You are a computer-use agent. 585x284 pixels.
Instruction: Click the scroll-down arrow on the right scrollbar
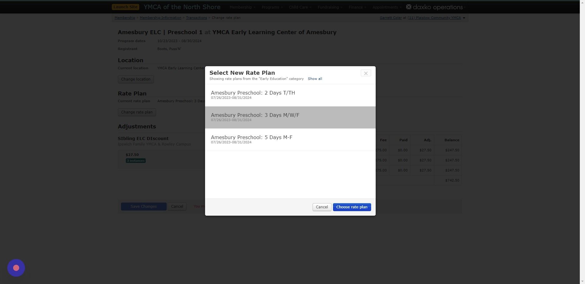coord(583,282)
